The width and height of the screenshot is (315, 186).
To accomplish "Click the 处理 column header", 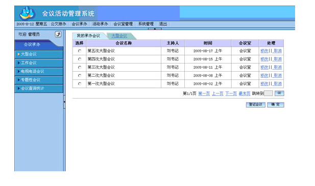I will 271,43.
